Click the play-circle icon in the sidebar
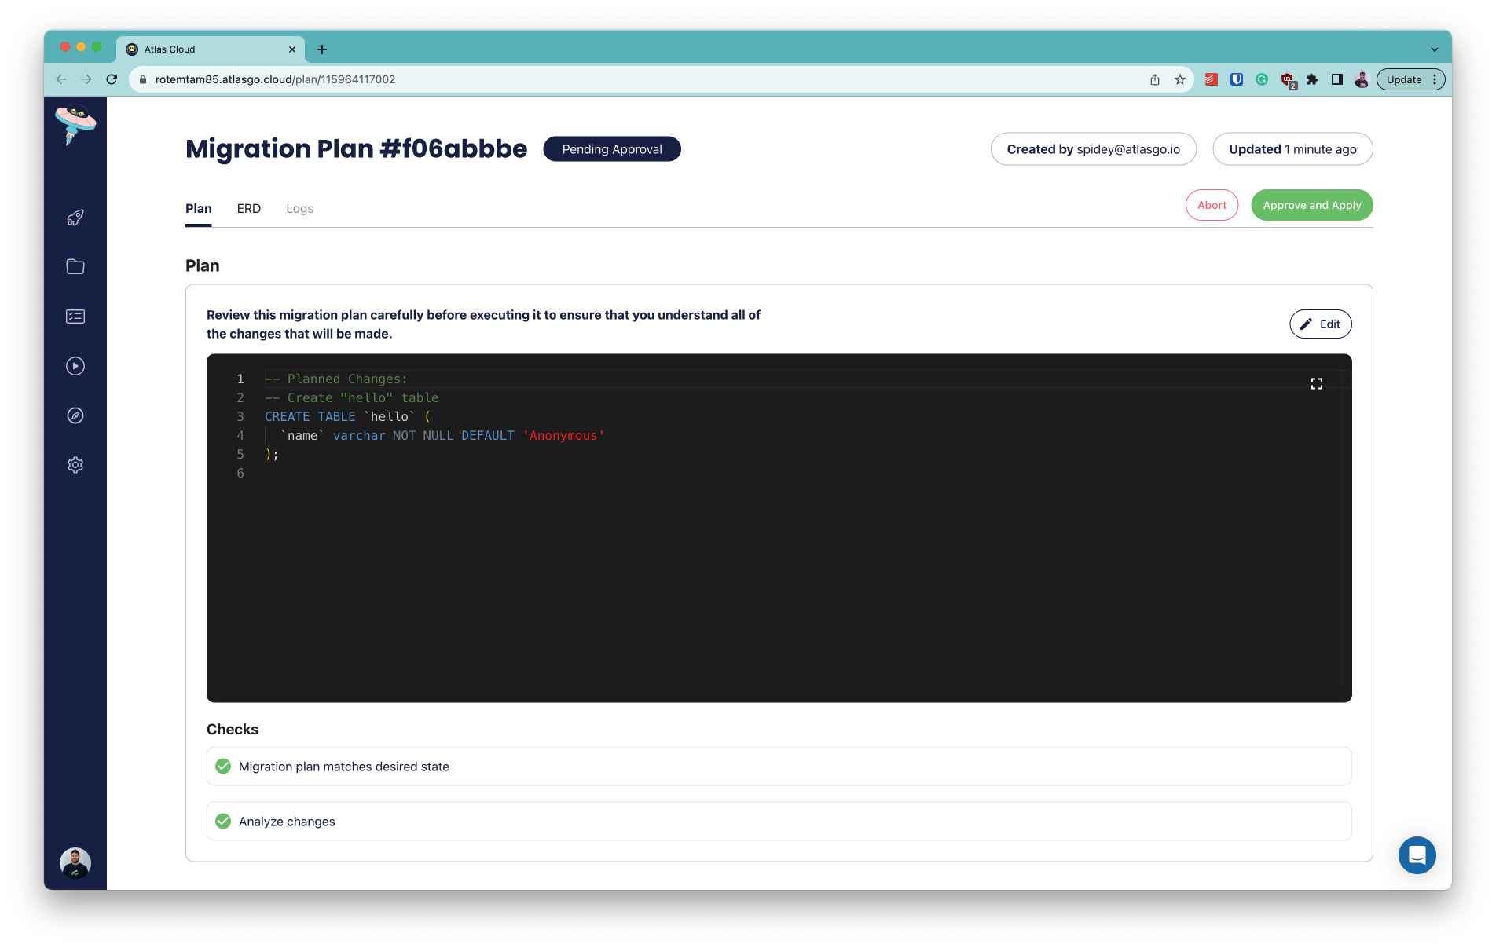The width and height of the screenshot is (1496, 948). pos(75,366)
